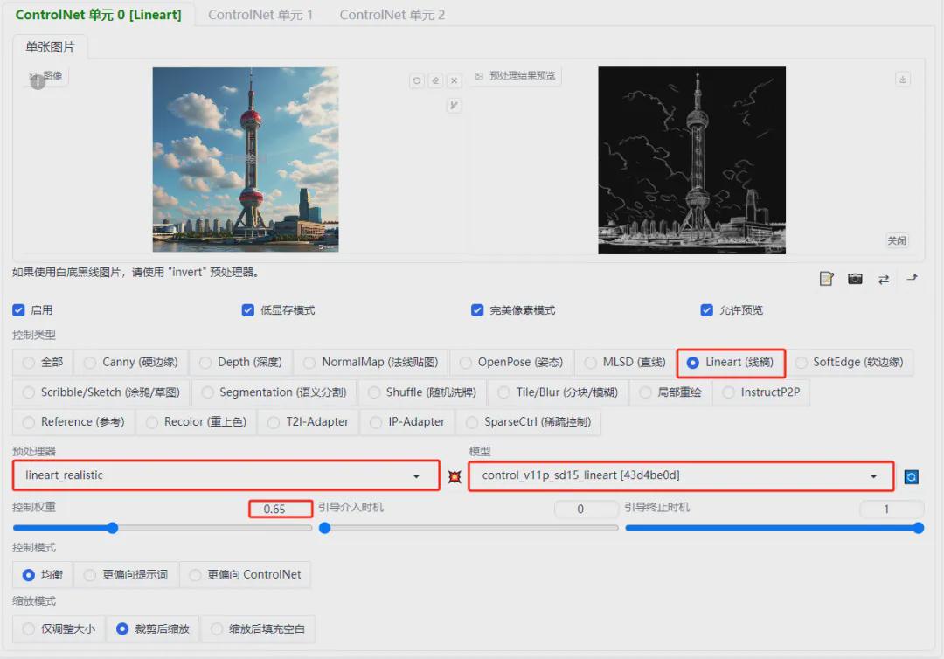Remove the input image with the X icon
Screen dimensions: 944x659
click(454, 80)
